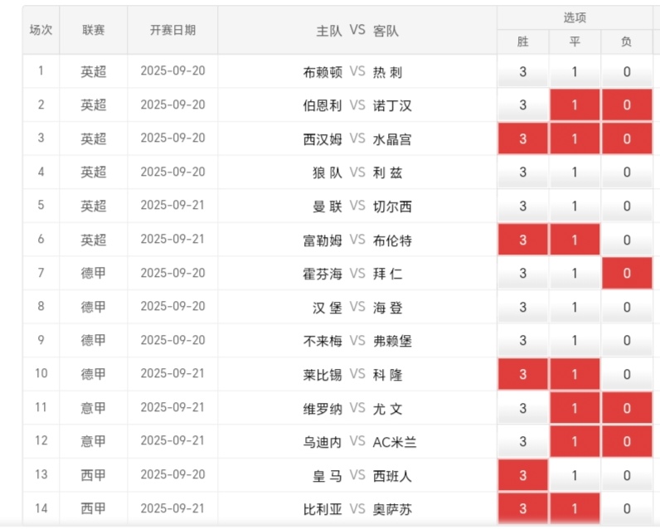Select loss (0) for 莱比锡 VS 科隆
Viewport: 660px width, 529px height.
[627, 374]
